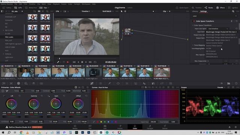Show the Nodes panel

[209, 7]
